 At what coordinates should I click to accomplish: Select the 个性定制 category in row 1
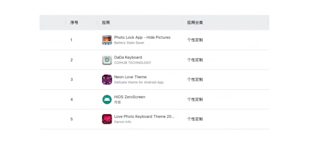(x=195, y=40)
